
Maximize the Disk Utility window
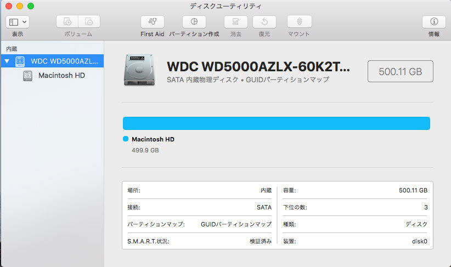coord(31,5)
